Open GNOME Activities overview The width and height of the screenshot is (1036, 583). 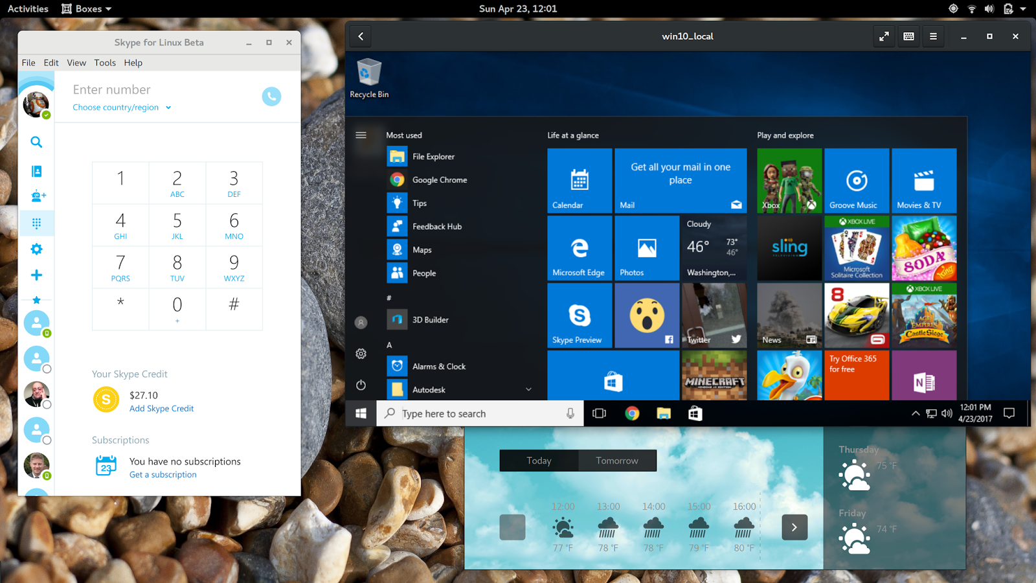coord(28,9)
